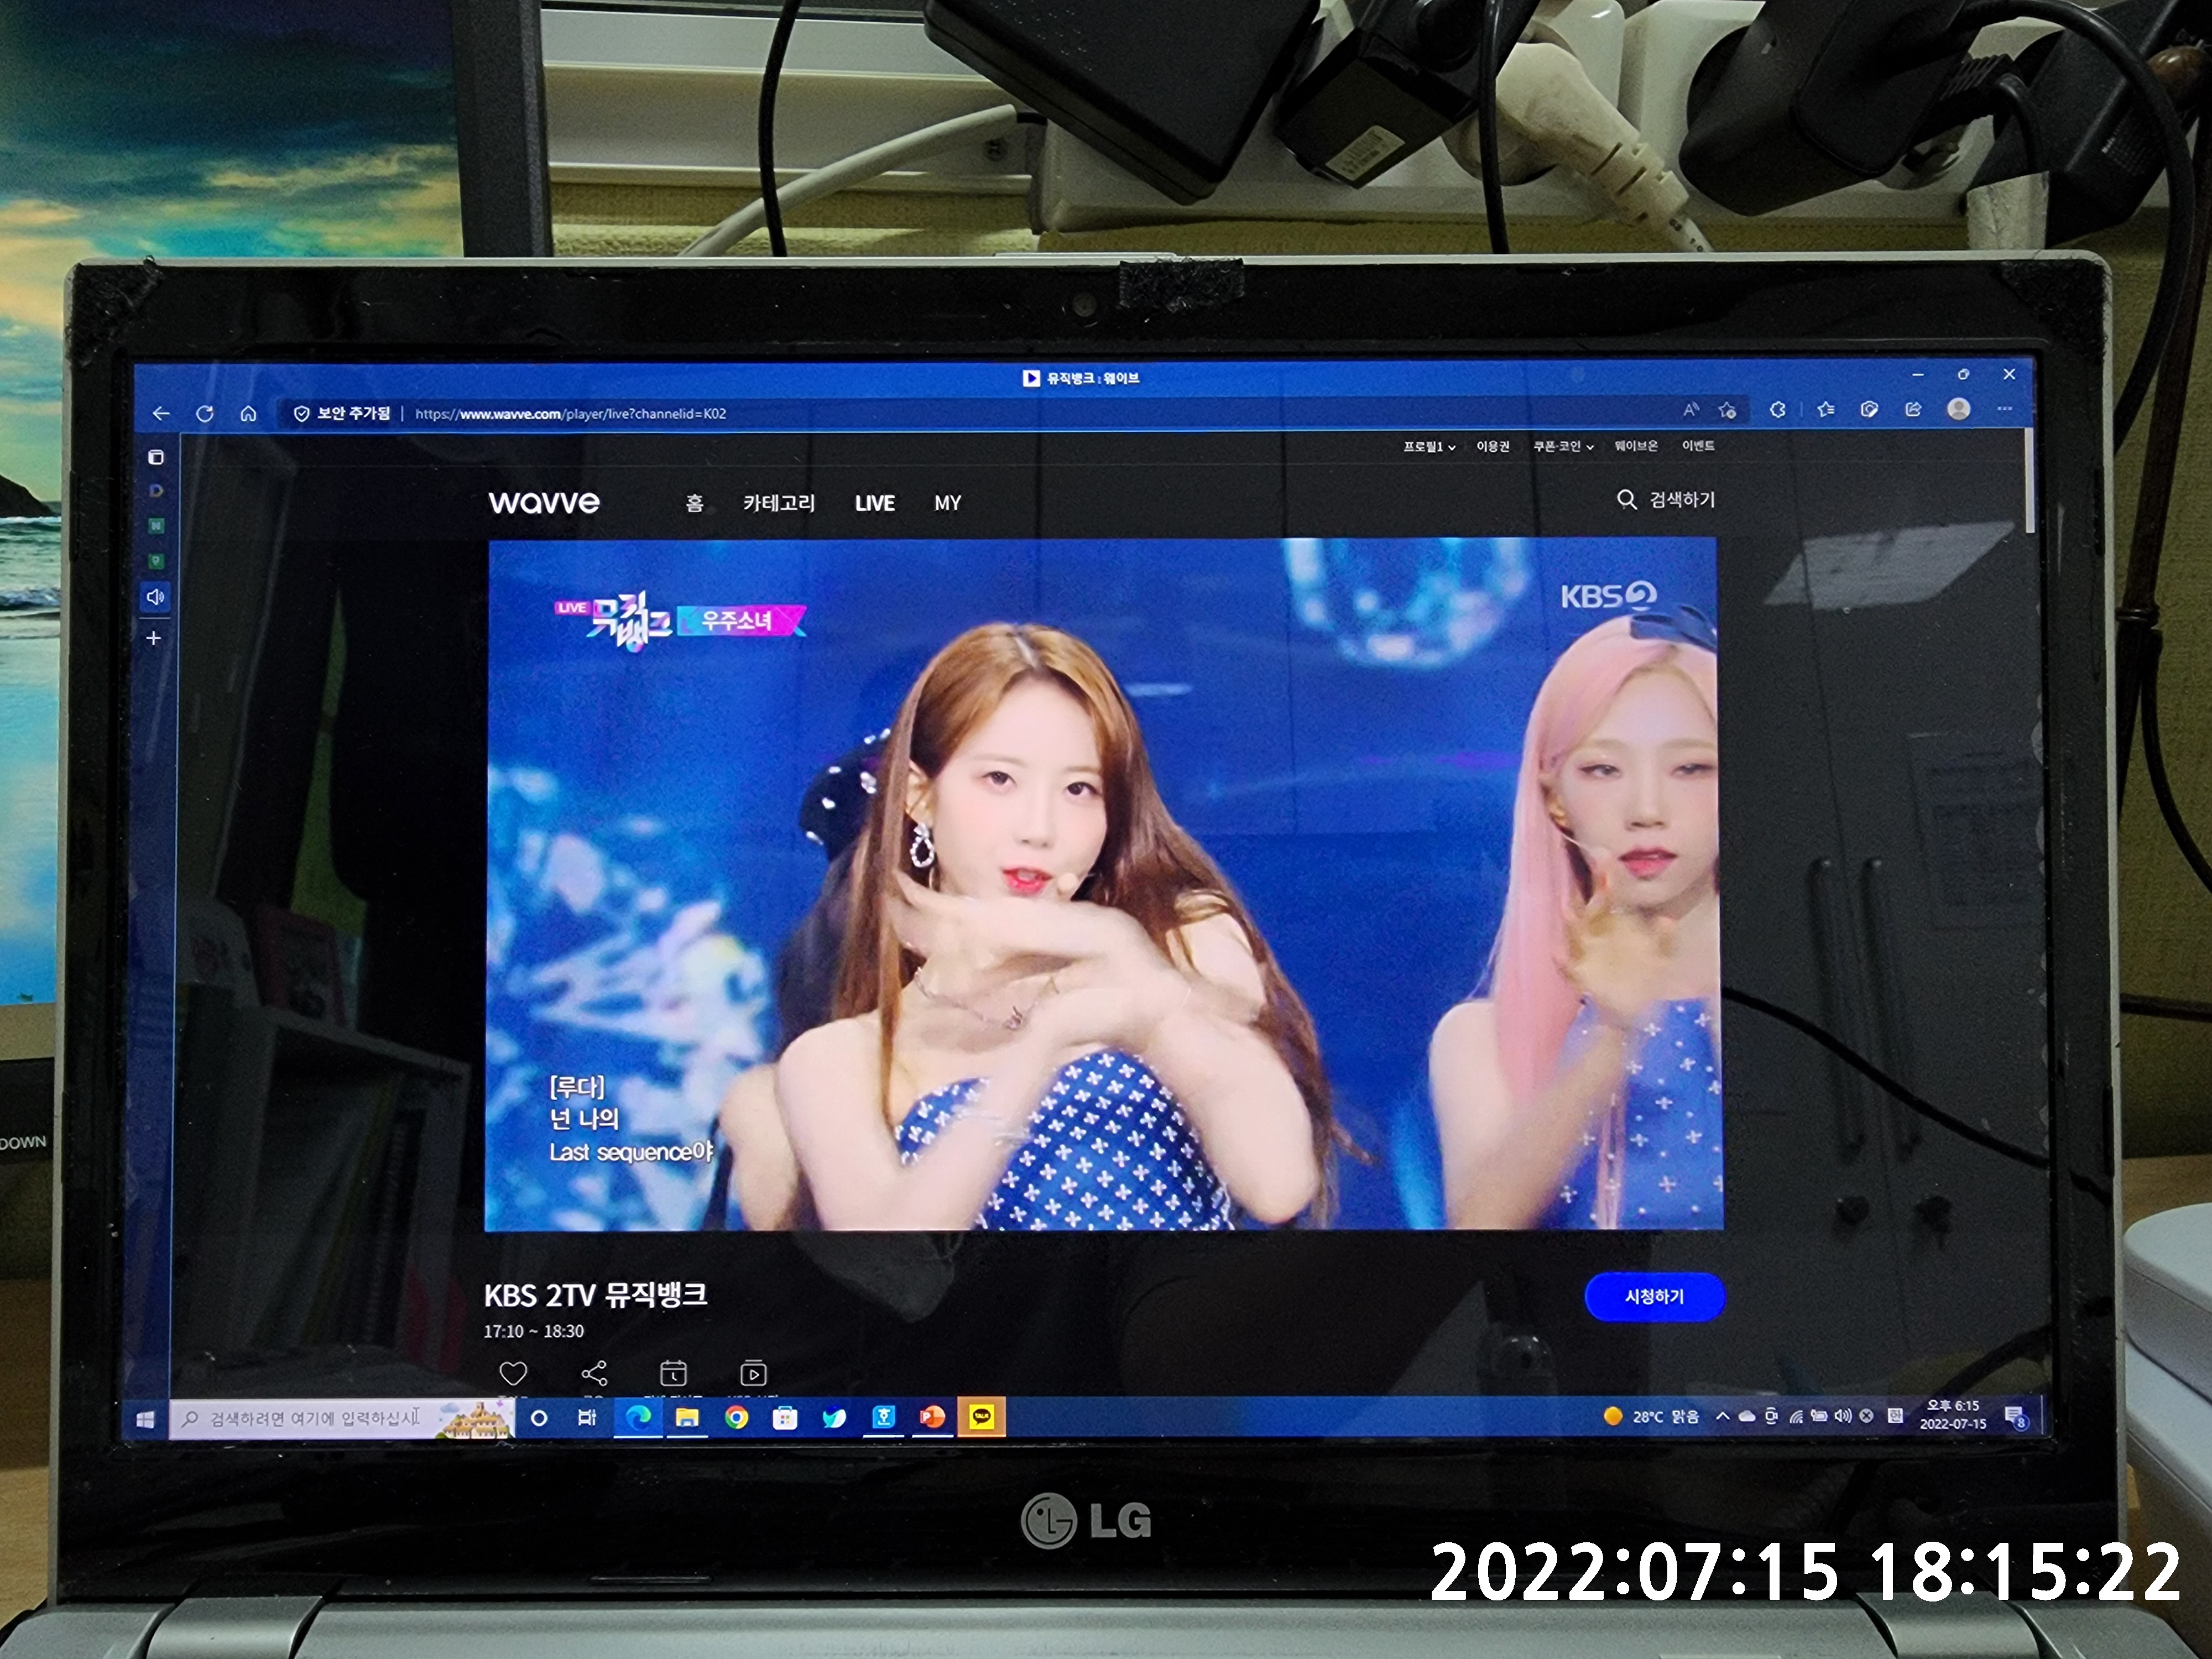Open the browser profile avatar

click(x=1959, y=409)
